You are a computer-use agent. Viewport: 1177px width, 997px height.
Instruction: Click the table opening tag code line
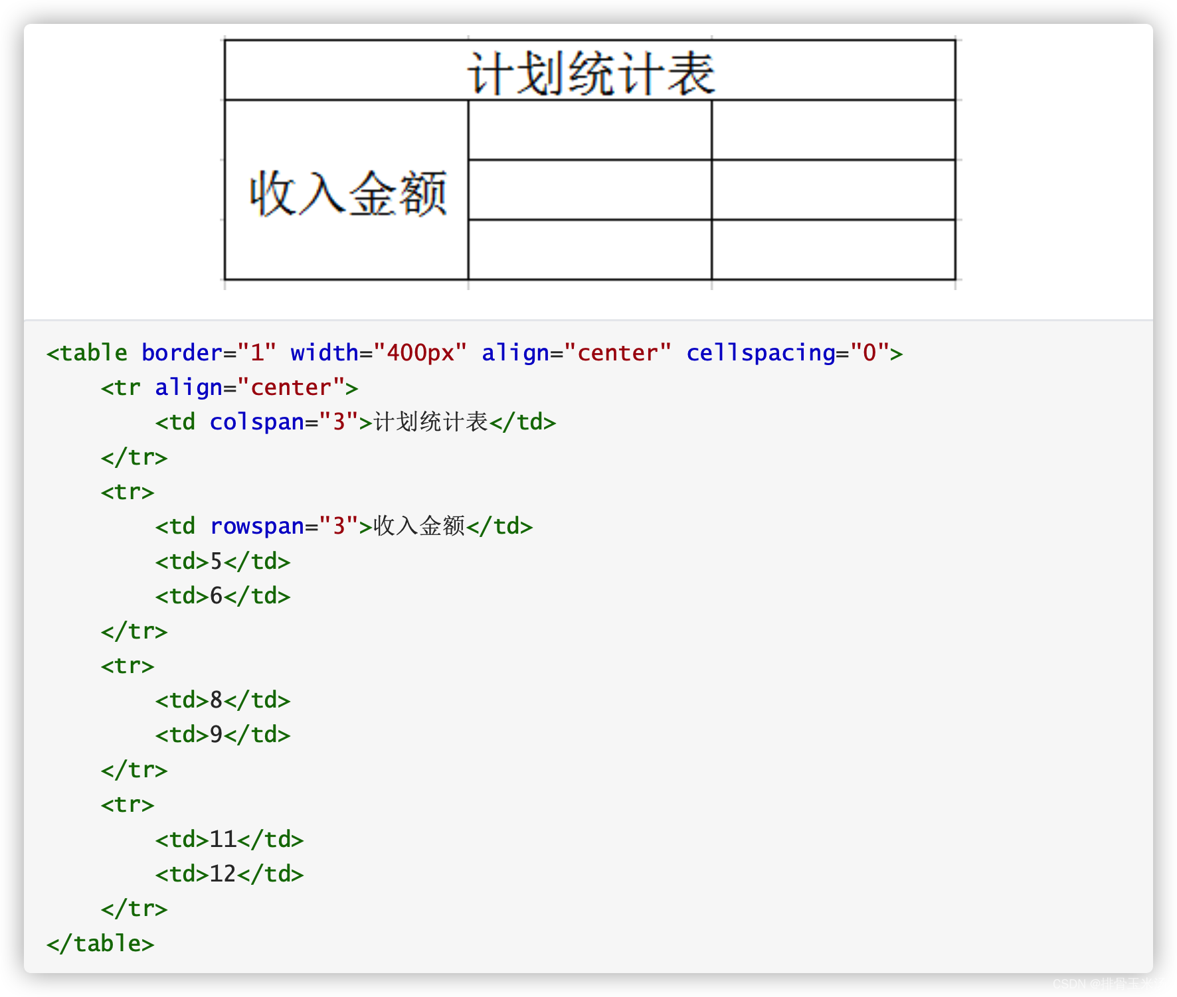tap(475, 352)
